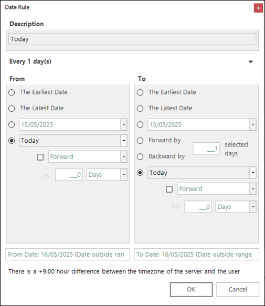Click the selected days number field
The width and height of the screenshot is (265, 306).
[x=206, y=149]
